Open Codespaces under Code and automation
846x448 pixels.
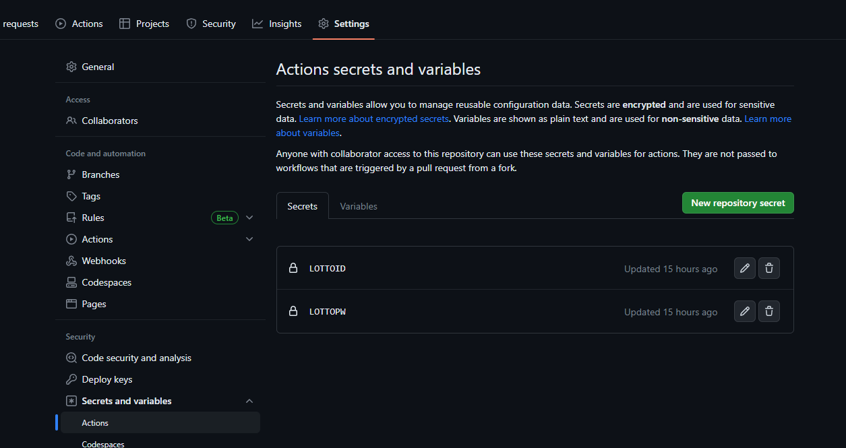coord(106,282)
